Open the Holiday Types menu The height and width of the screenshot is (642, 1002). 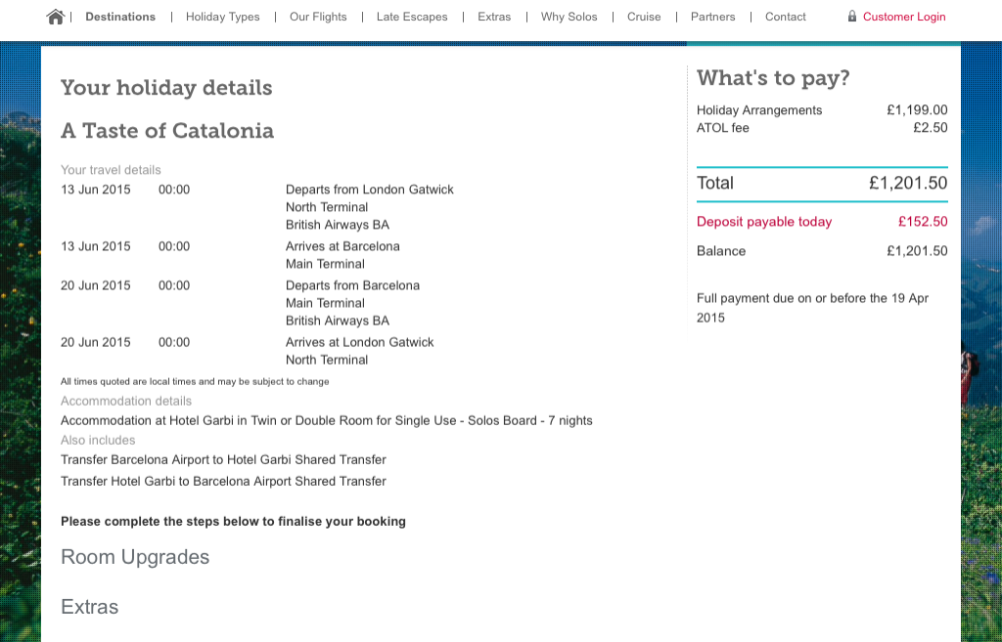tap(222, 18)
